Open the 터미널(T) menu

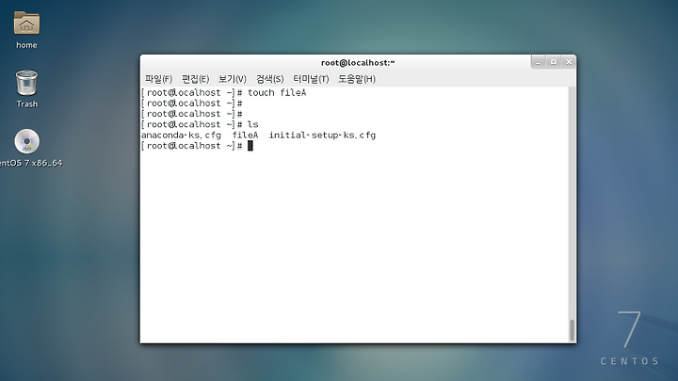[x=311, y=79]
